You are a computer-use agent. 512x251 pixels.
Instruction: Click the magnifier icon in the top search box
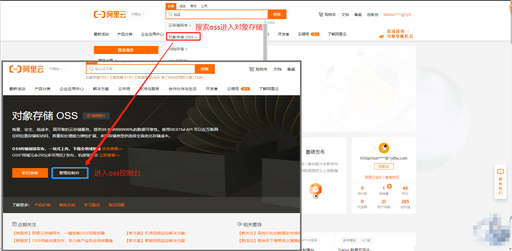[170, 14]
